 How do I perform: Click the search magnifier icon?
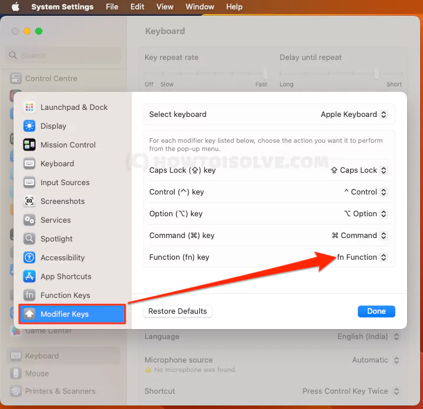[13, 55]
